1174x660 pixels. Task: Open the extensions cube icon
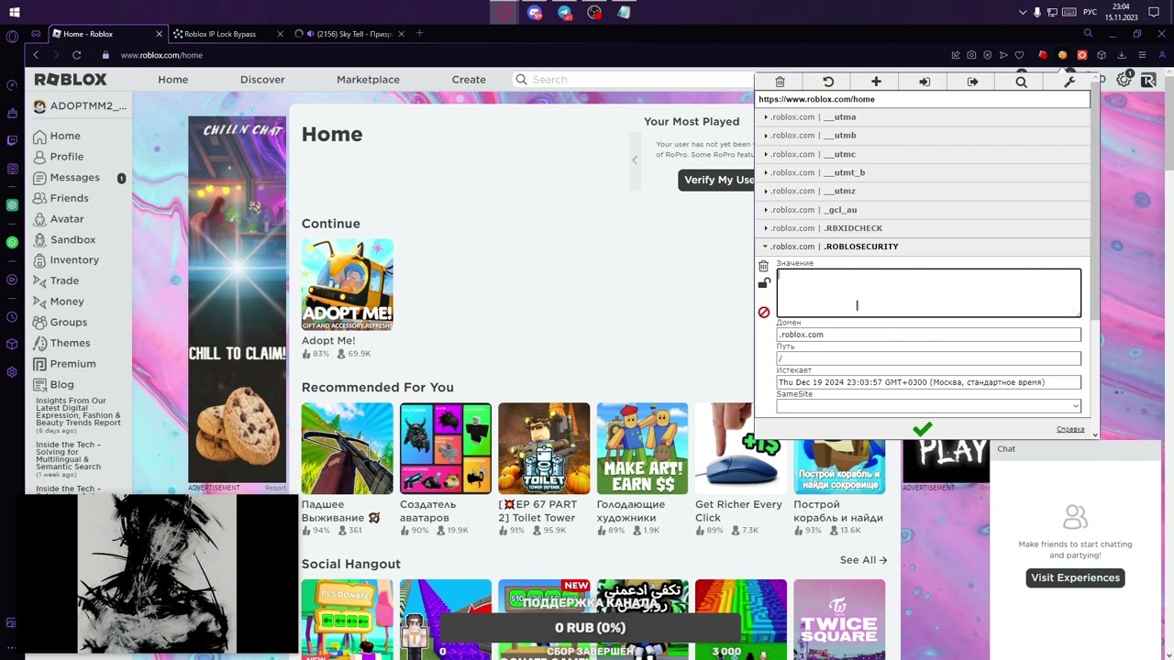click(x=1102, y=55)
